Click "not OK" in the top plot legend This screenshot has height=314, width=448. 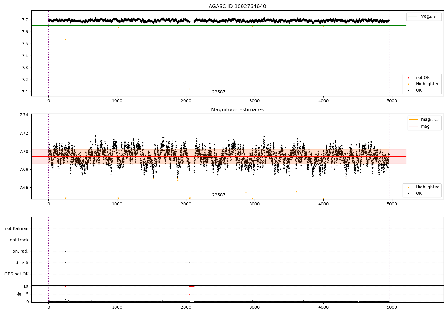423,78
